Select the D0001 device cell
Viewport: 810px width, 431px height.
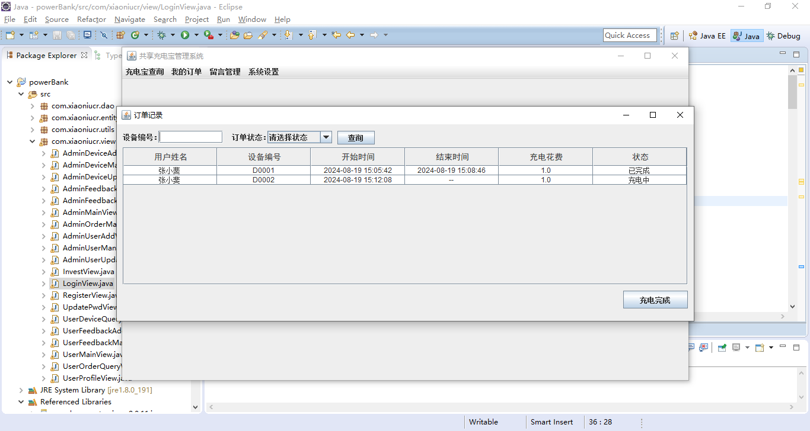pos(263,171)
